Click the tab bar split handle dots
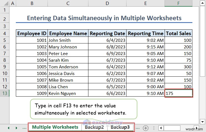 (154, 128)
